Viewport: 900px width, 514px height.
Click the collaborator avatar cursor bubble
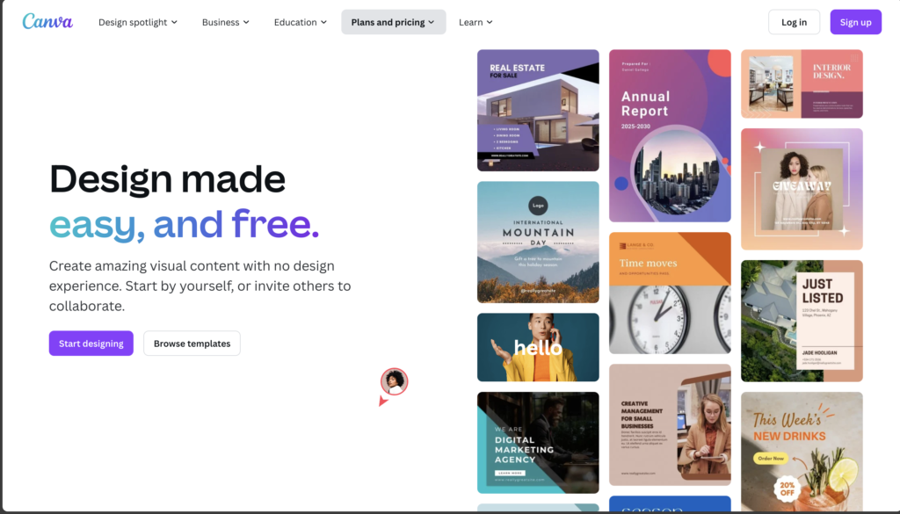394,382
